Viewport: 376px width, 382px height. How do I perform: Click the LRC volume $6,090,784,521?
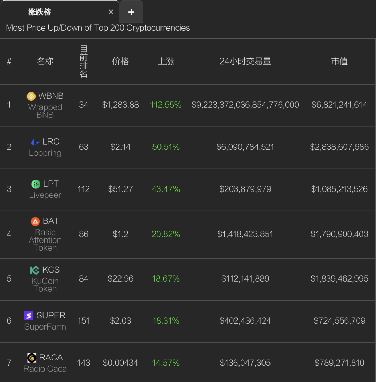(245, 147)
